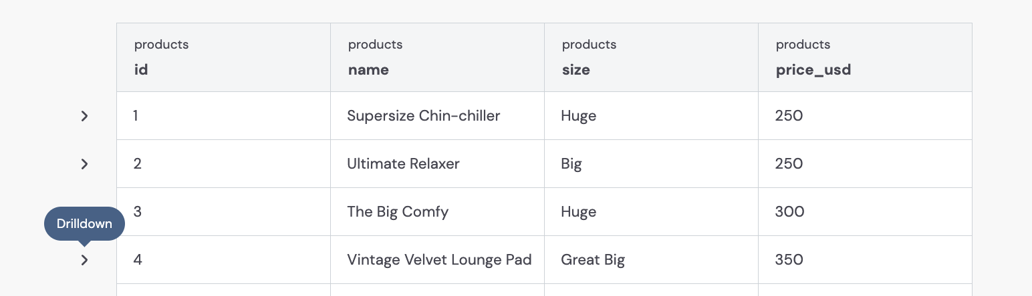Click the 300 price cell

coord(865,212)
